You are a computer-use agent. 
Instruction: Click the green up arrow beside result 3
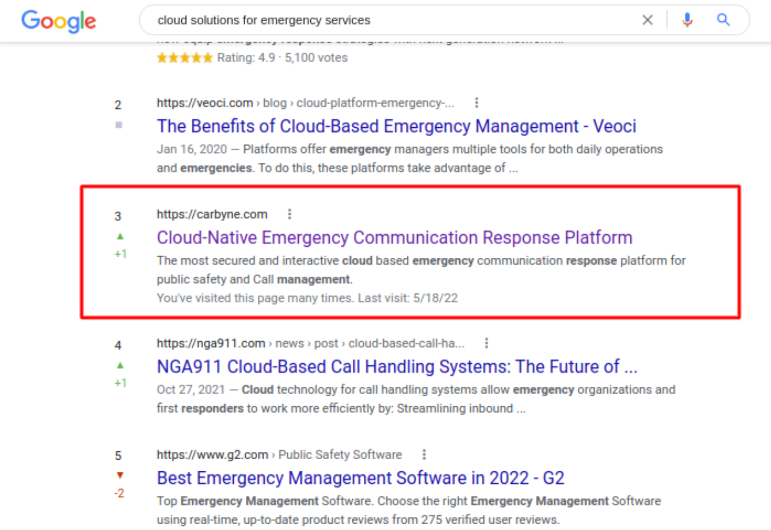120,236
